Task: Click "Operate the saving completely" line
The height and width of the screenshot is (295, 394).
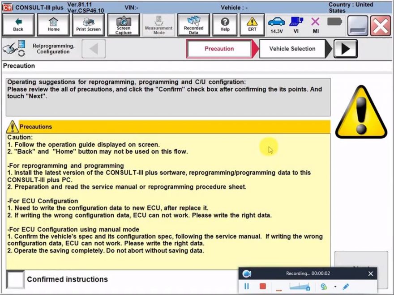Action: [106, 251]
